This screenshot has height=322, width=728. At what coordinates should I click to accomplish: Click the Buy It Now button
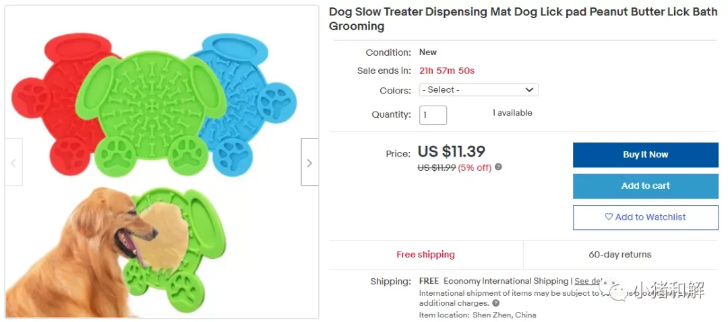(645, 155)
